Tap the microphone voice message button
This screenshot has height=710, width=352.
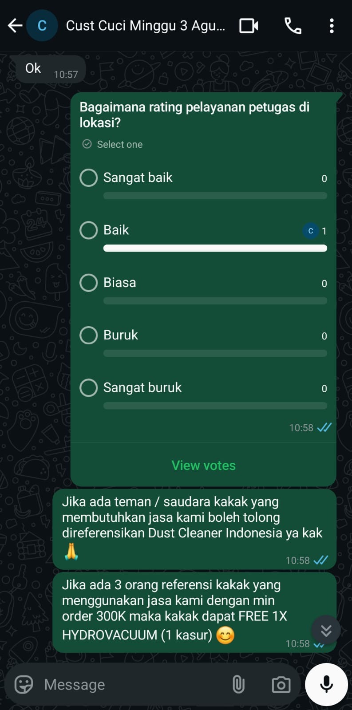tap(326, 684)
